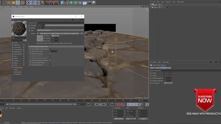221x124 pixels.
Task: Enable the Diffusion channel checkbox
Action: (24, 45)
